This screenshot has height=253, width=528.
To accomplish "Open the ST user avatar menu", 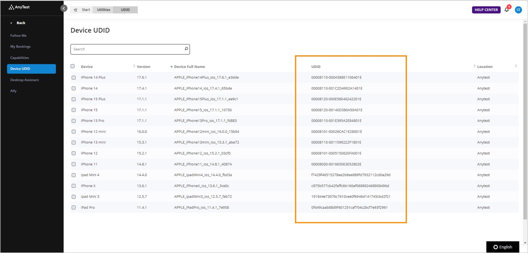I will tap(518, 10).
